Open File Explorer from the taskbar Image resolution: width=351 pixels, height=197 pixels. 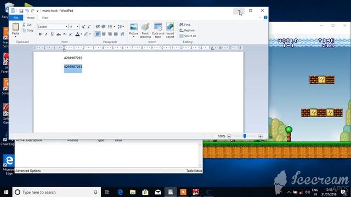pos(133,192)
